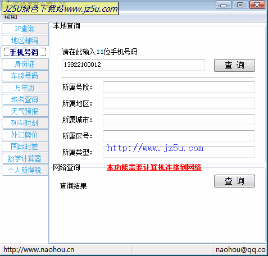Click 查询 button in 网络查询 section
Viewport: 268px width, 256px height.
234,181
